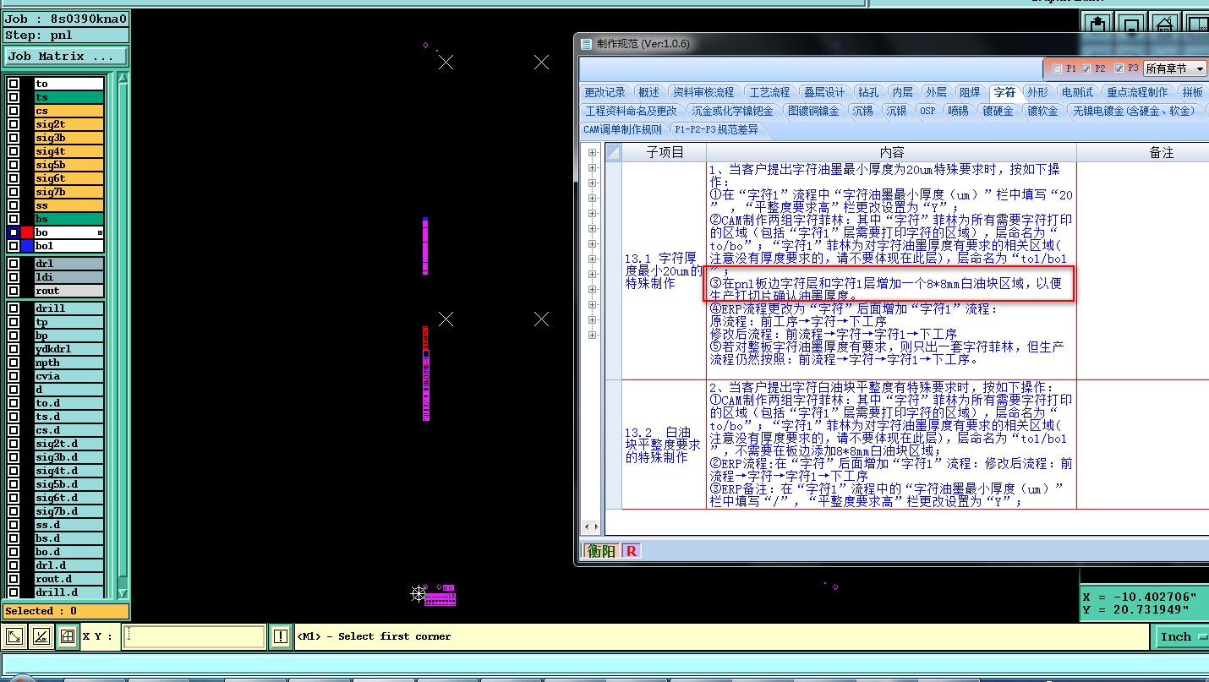
Task: Click the 13.2 白油块平整度要求的特殊制作 cell
Action: [664, 445]
